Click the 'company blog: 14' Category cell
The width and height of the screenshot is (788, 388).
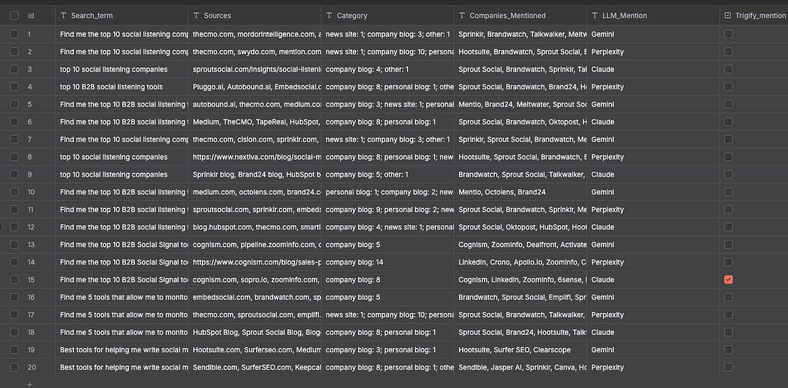coord(388,262)
